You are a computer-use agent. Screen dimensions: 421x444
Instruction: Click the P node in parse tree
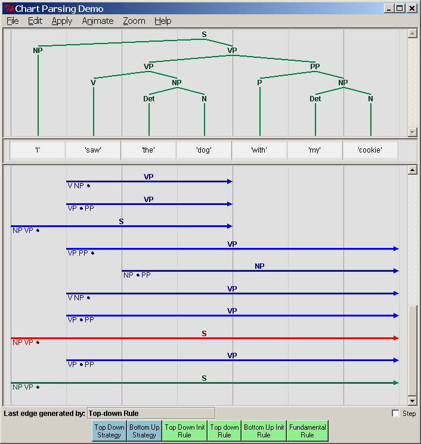(259, 83)
